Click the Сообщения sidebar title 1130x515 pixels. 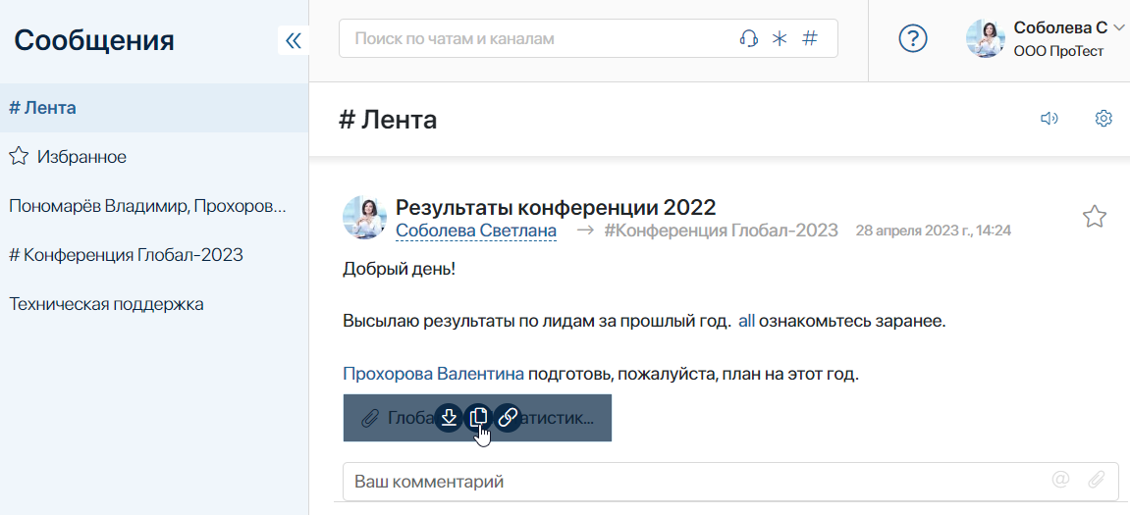[93, 40]
